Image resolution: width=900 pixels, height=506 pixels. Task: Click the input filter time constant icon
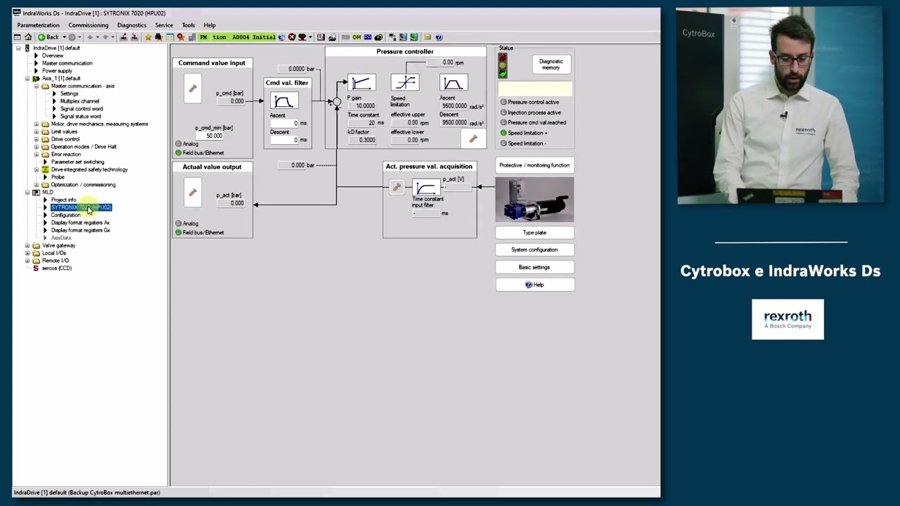425,188
